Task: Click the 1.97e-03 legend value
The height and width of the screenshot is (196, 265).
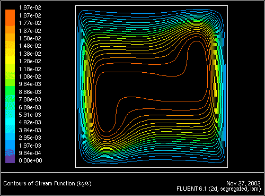Action: pyautogui.click(x=30, y=146)
